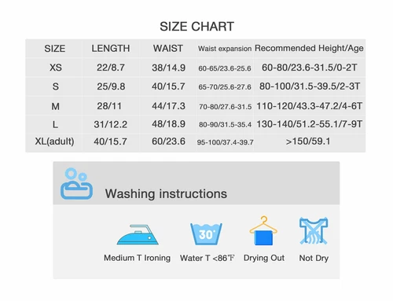
Task: Click the Recommended Height/Age header
Action: pyautogui.click(x=309, y=48)
